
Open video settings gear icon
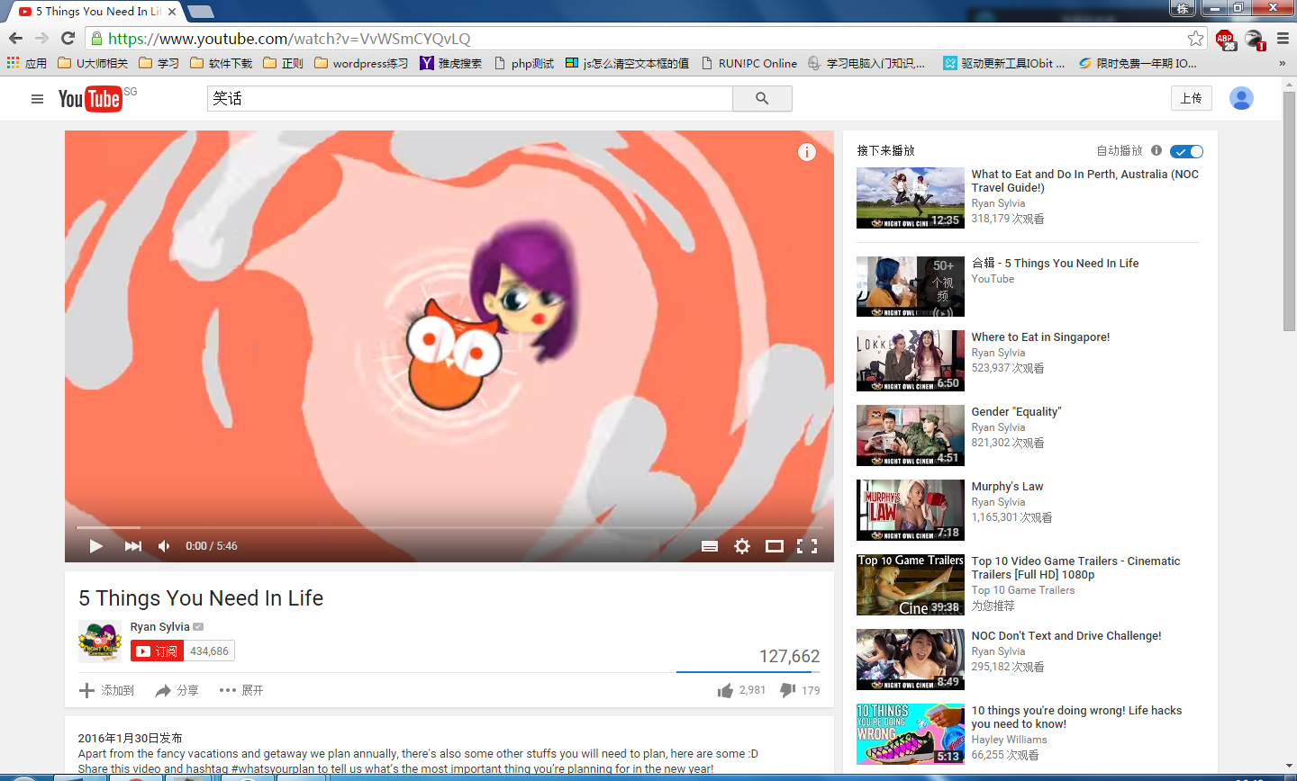(742, 546)
